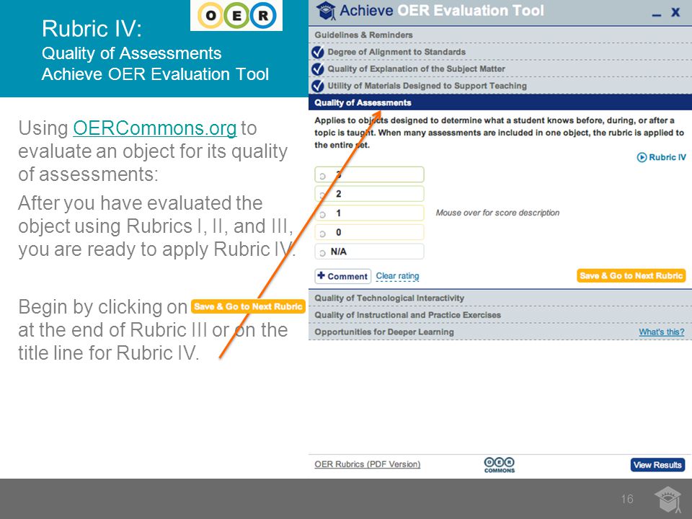Expand Quality of Technological Interactivity section

click(500, 298)
